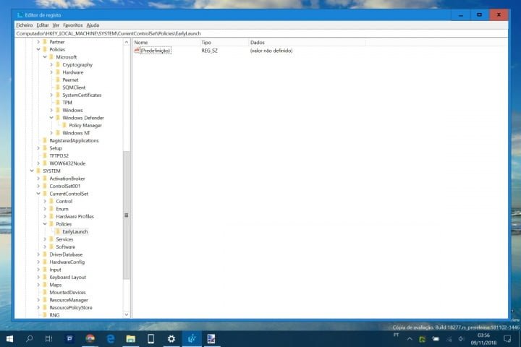Click the folder icon next to SYSTEM
The width and height of the screenshot is (521, 347).
pos(38,171)
